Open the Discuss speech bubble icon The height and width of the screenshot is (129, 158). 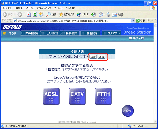121,14
